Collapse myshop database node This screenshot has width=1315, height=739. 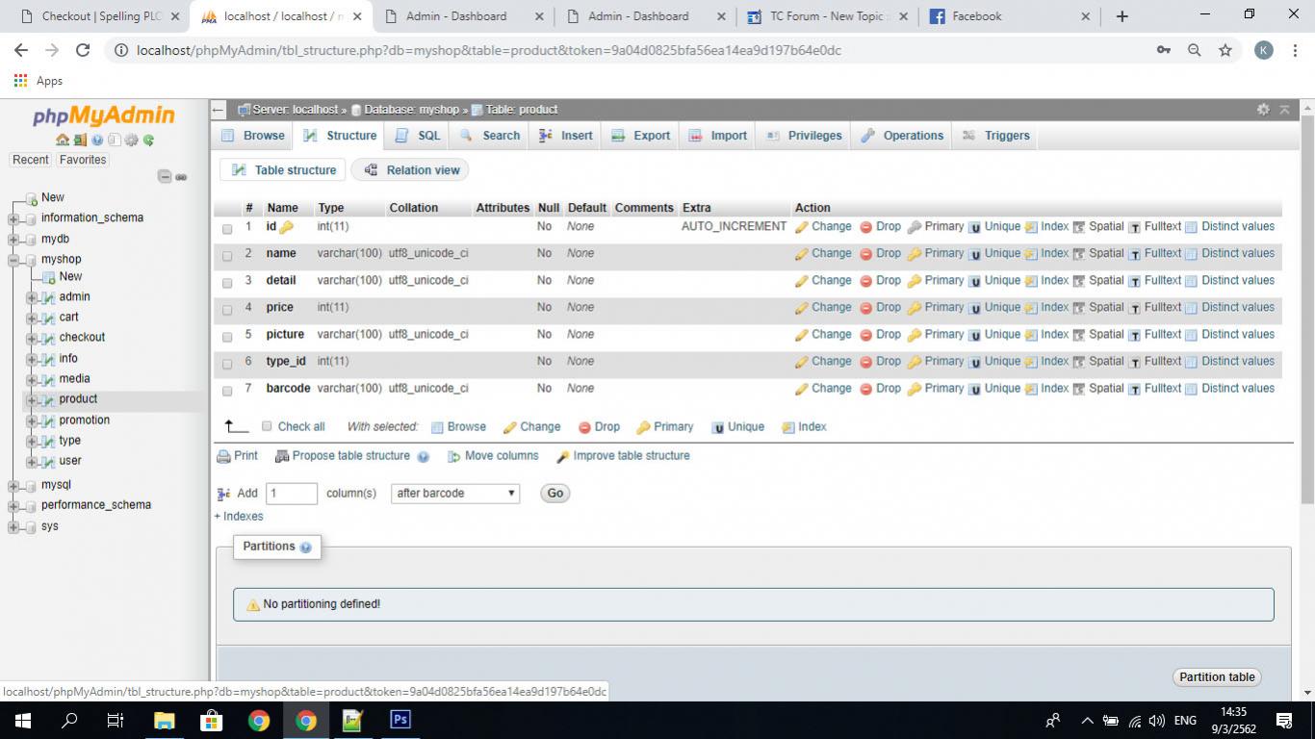click(13, 260)
